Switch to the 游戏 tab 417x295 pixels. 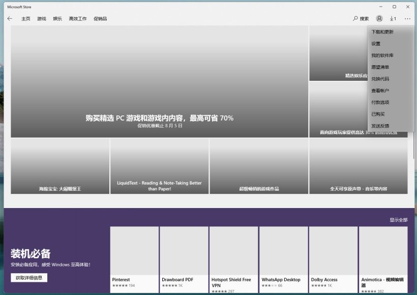[42, 19]
